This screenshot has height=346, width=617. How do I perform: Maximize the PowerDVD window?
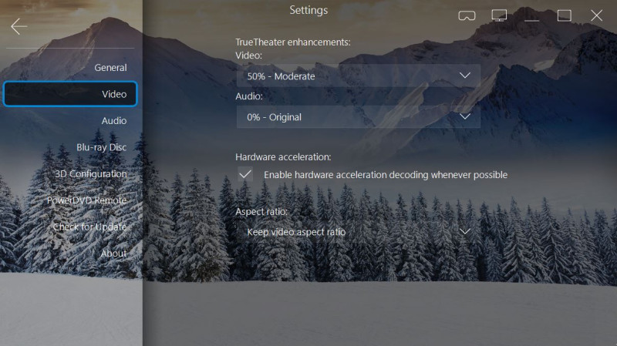coord(565,15)
